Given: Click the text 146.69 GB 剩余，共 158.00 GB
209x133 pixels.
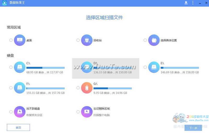Looking at the screenshot, I should click(180, 72).
